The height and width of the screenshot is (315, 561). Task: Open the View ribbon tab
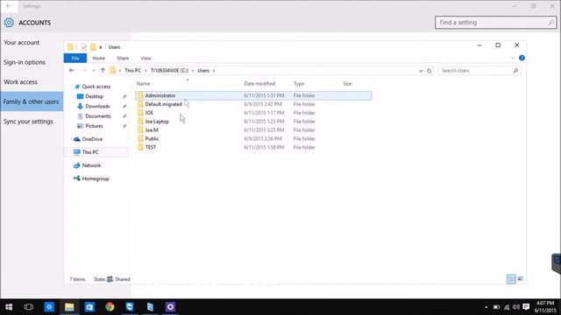pos(146,59)
